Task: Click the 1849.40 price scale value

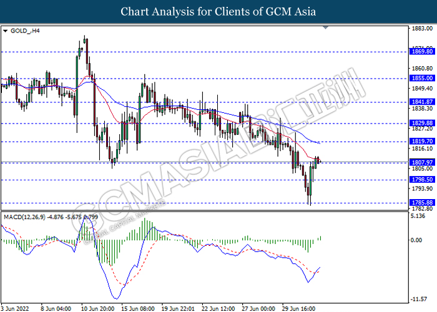Action: coord(422,89)
